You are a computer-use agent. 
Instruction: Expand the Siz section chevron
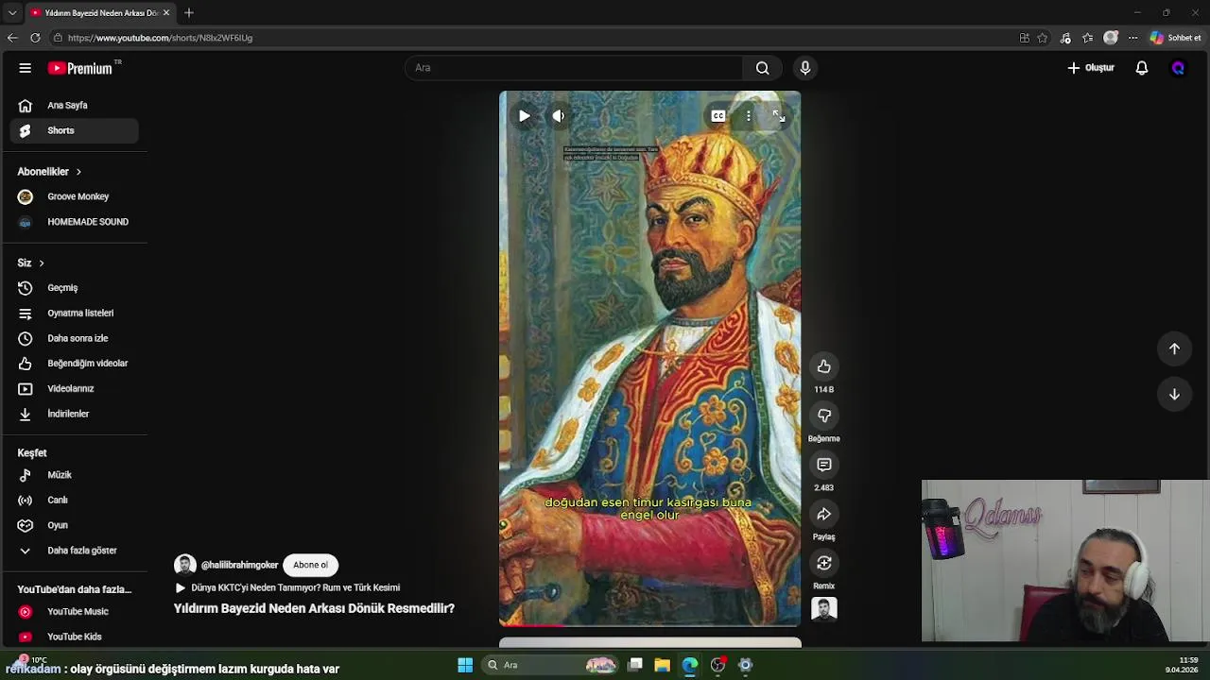[x=41, y=263]
